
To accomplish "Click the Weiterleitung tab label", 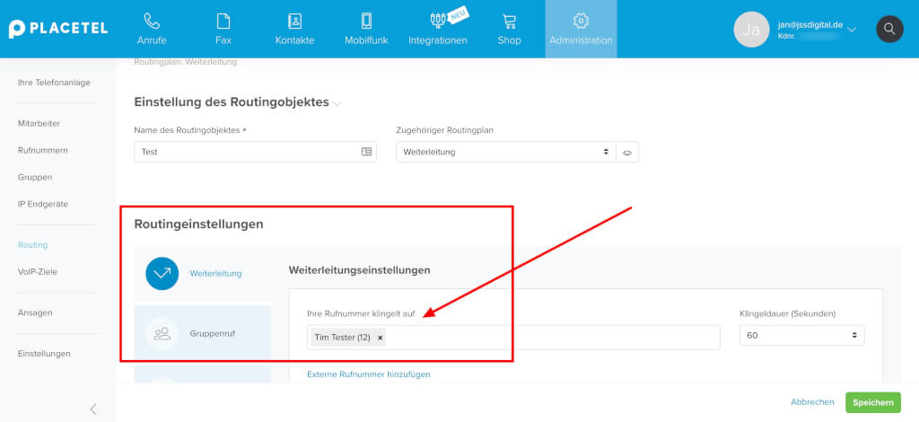I will click(215, 273).
